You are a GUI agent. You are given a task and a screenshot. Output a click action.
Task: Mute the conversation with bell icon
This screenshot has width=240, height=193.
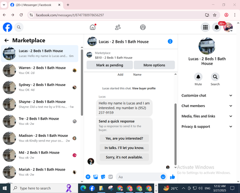pyautogui.click(x=198, y=77)
